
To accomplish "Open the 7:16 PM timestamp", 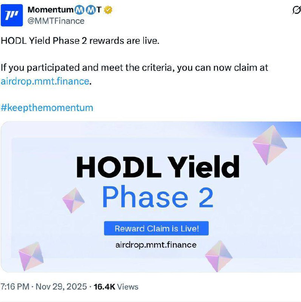I will click(15, 287).
